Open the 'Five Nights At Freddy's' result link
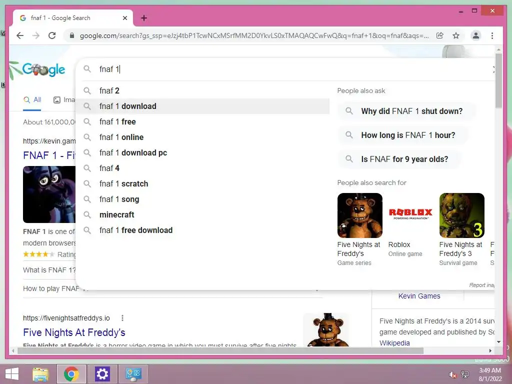Viewport: 512px width, 384px height. pos(74,332)
